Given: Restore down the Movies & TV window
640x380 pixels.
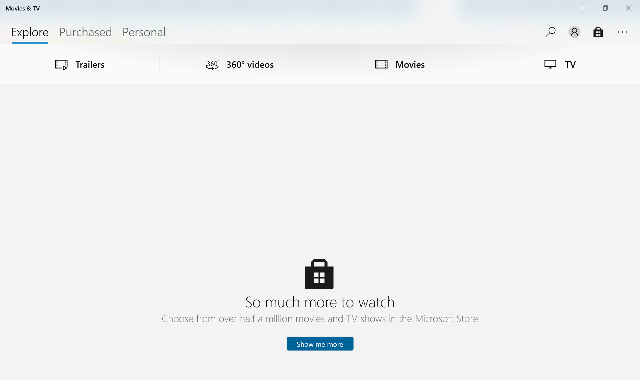Looking at the screenshot, I should click(x=605, y=8).
